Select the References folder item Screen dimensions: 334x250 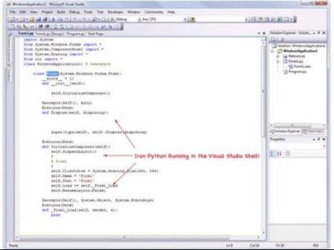point(294,56)
